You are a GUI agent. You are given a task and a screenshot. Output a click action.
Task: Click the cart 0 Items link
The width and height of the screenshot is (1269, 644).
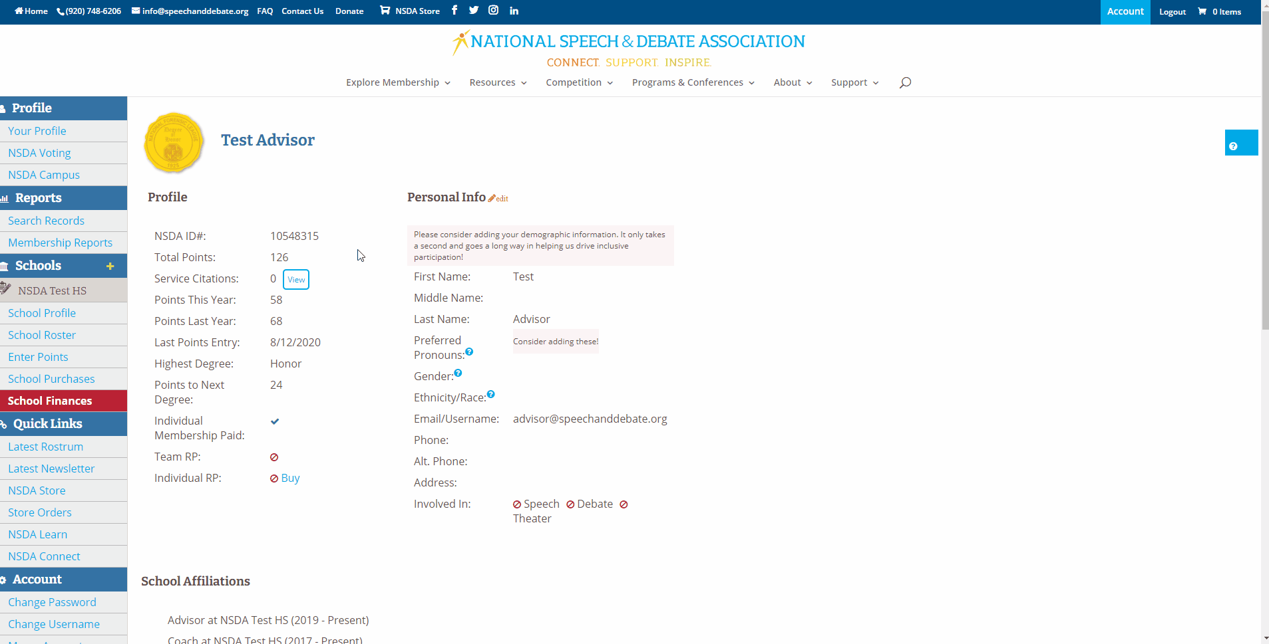pyautogui.click(x=1219, y=12)
